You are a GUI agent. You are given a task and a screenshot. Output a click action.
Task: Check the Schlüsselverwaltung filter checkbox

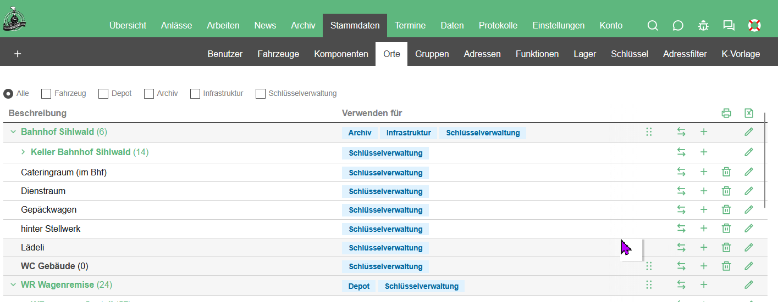pyautogui.click(x=261, y=94)
